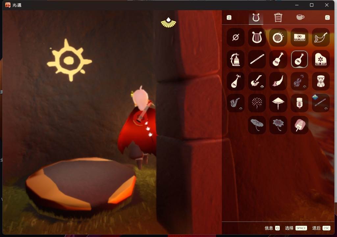Switch to the instruments harp tab
The width and height of the screenshot is (337, 237).
click(x=256, y=18)
